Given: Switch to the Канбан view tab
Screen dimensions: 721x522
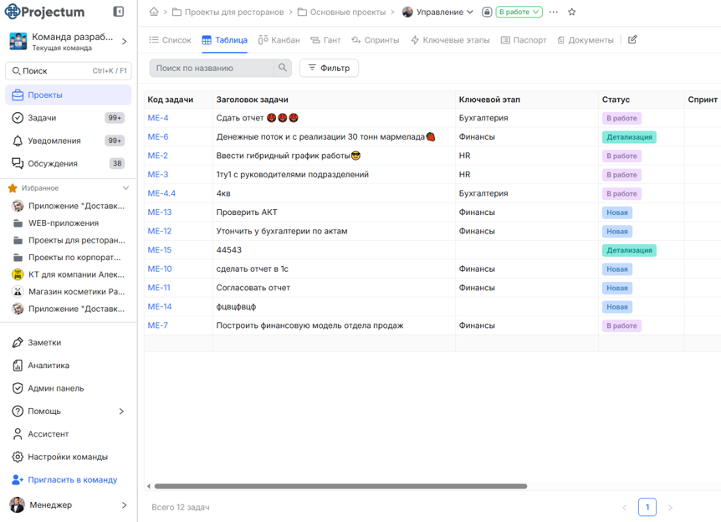Looking at the screenshot, I should [x=279, y=40].
